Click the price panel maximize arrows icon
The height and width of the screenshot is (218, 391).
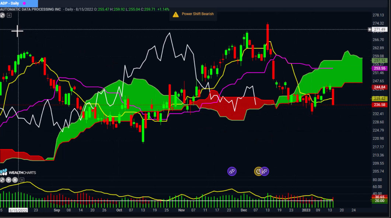tap(3, 15)
